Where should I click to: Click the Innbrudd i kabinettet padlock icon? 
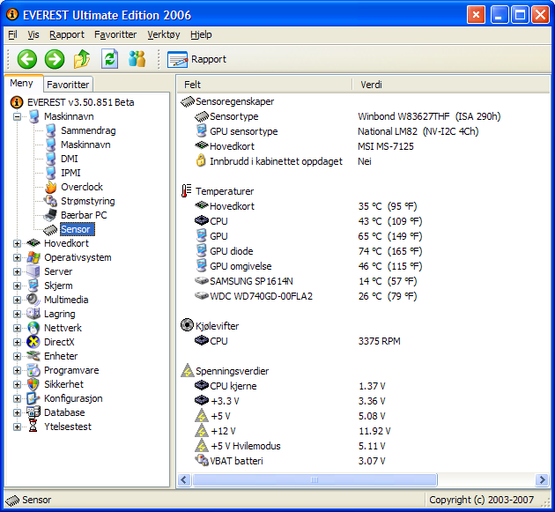point(201,160)
